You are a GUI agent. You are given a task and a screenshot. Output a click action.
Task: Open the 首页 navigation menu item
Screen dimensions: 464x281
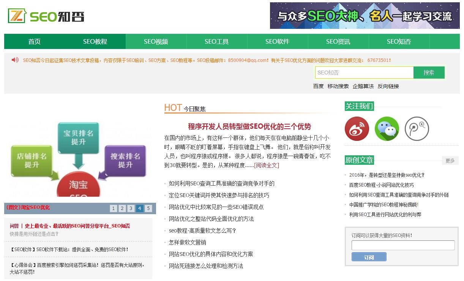click(34, 42)
